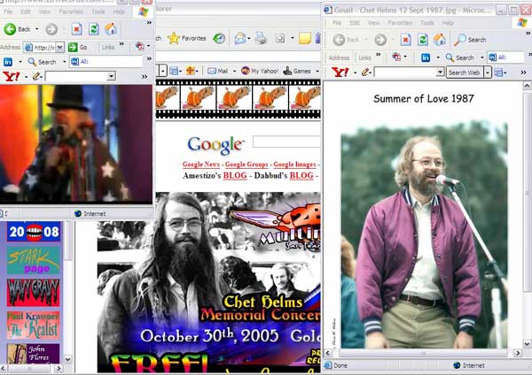Open Yahoo Mail button in middle toolbar

point(218,71)
